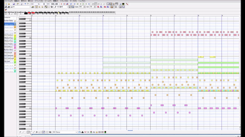Select the pencil draw tool

[x=46, y=7]
